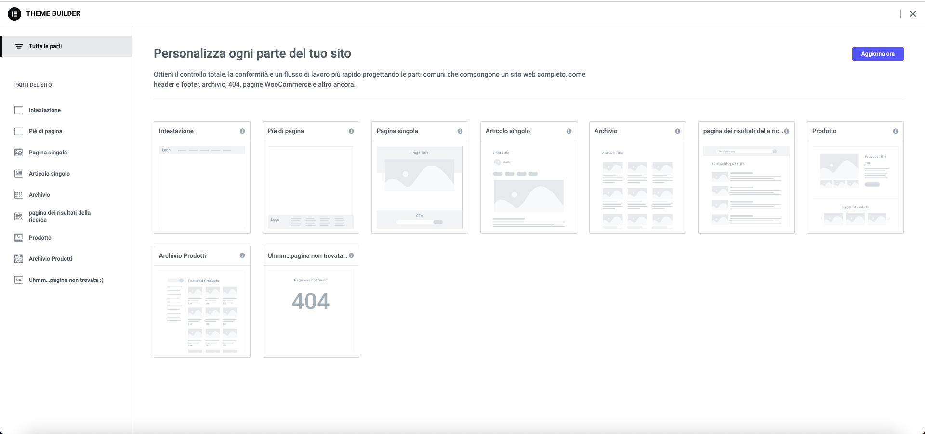Open Tutte le parti filter tab
925x434 pixels.
(45, 46)
